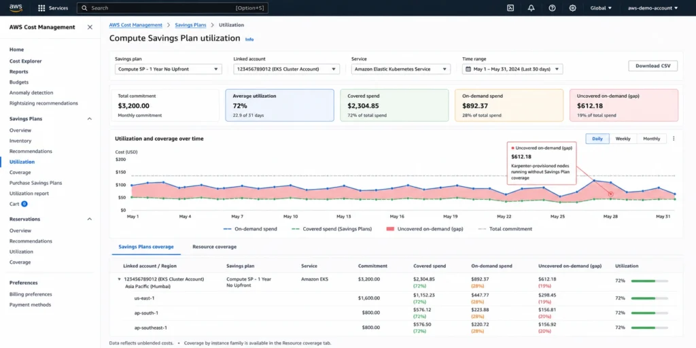Viewport: 696px width, 348px height.
Task: Click the $576.12 covered spend value
Action: [422, 310]
